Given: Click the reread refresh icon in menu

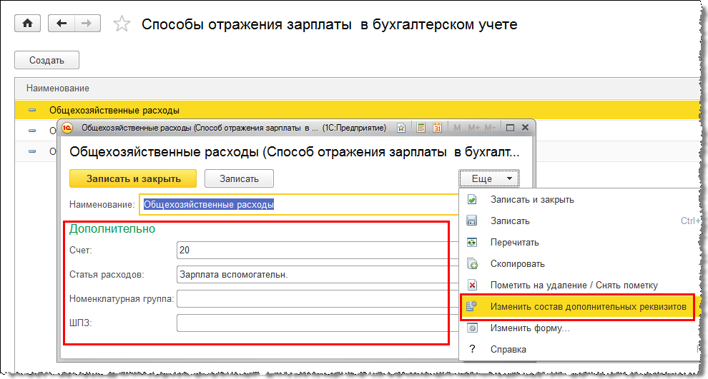Looking at the screenshot, I should tap(472, 243).
